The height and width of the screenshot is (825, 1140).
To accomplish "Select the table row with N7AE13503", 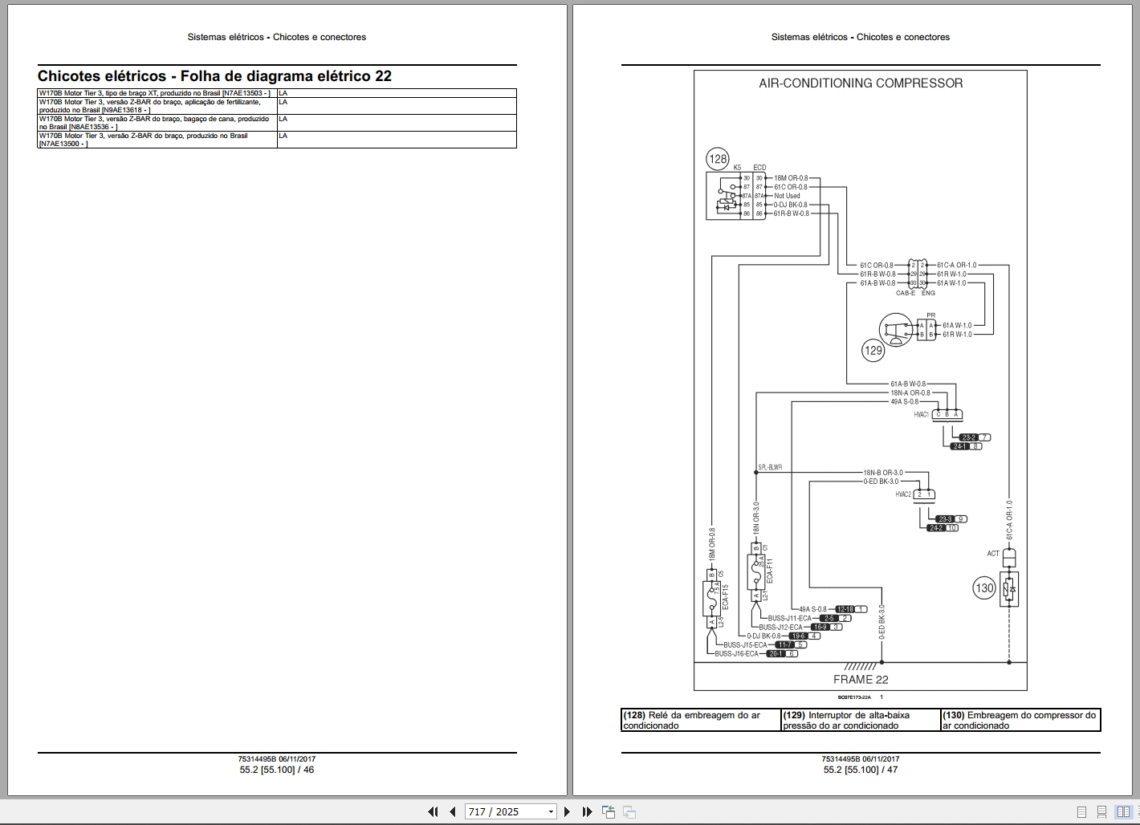I will click(x=277, y=93).
